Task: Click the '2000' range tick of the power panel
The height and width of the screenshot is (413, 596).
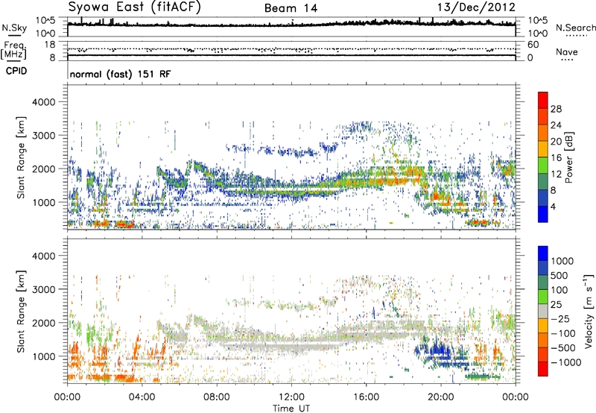Action: pos(44,168)
